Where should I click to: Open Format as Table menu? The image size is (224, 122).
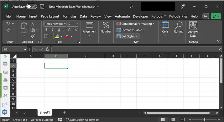(130, 30)
